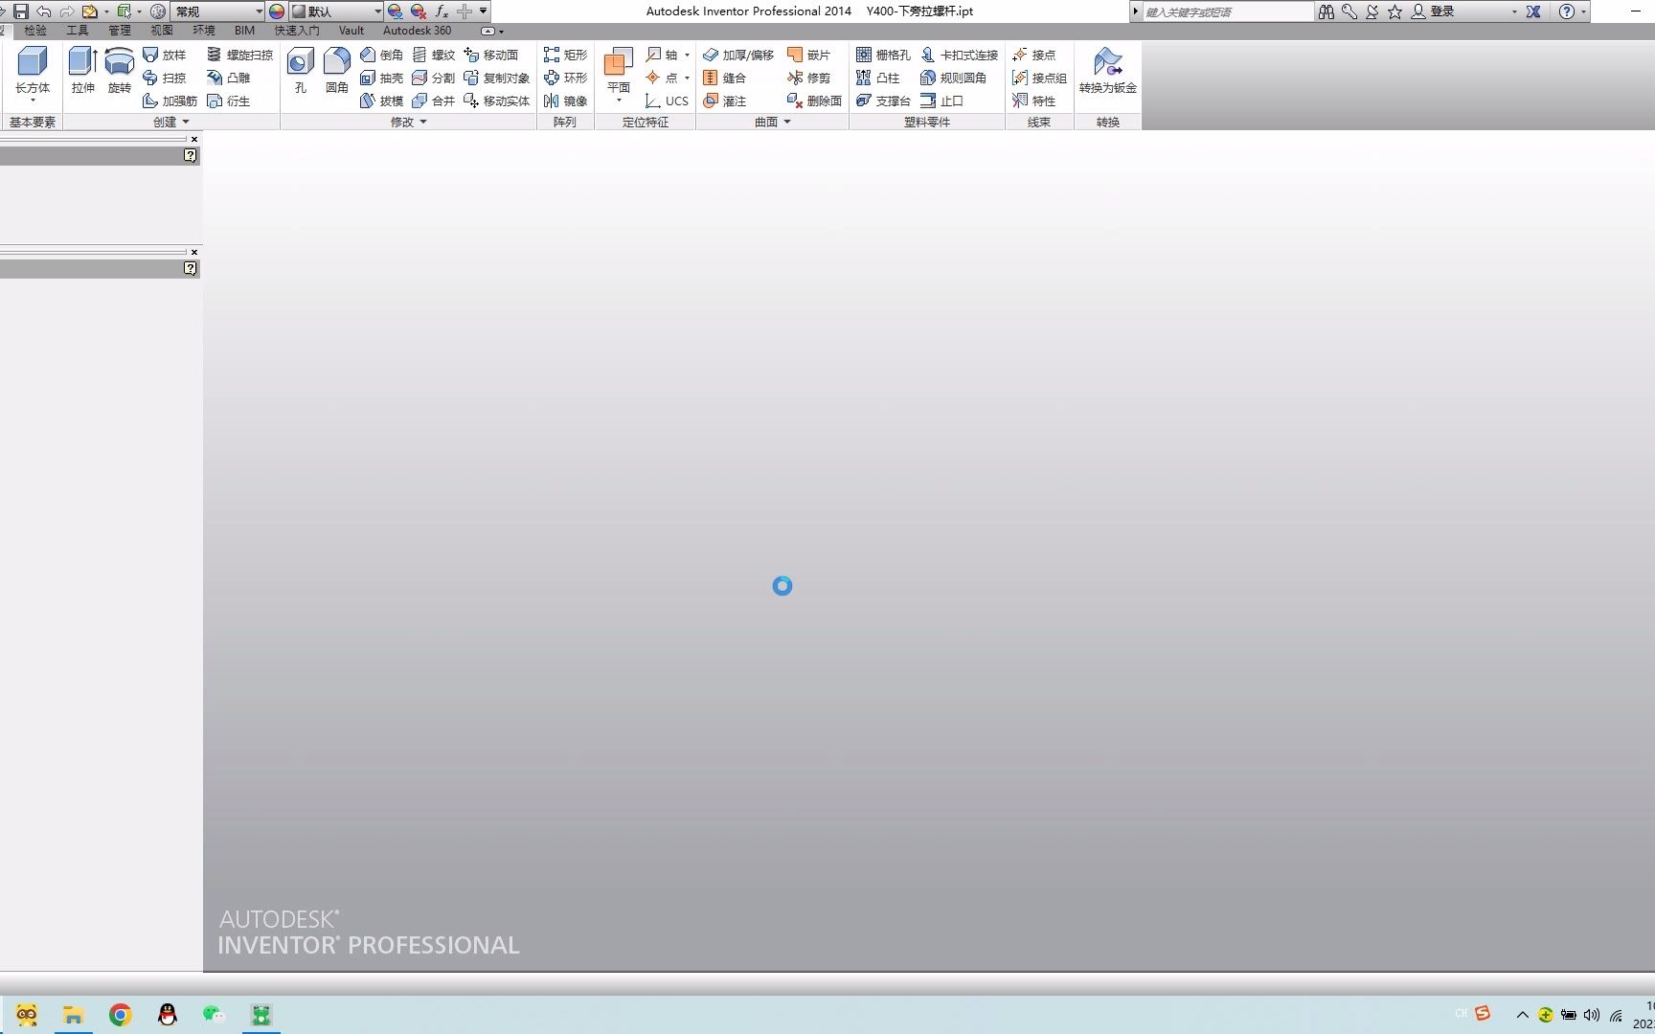Open the 点 (Point) dropdown arrow
The image size is (1655, 1034).
[687, 78]
